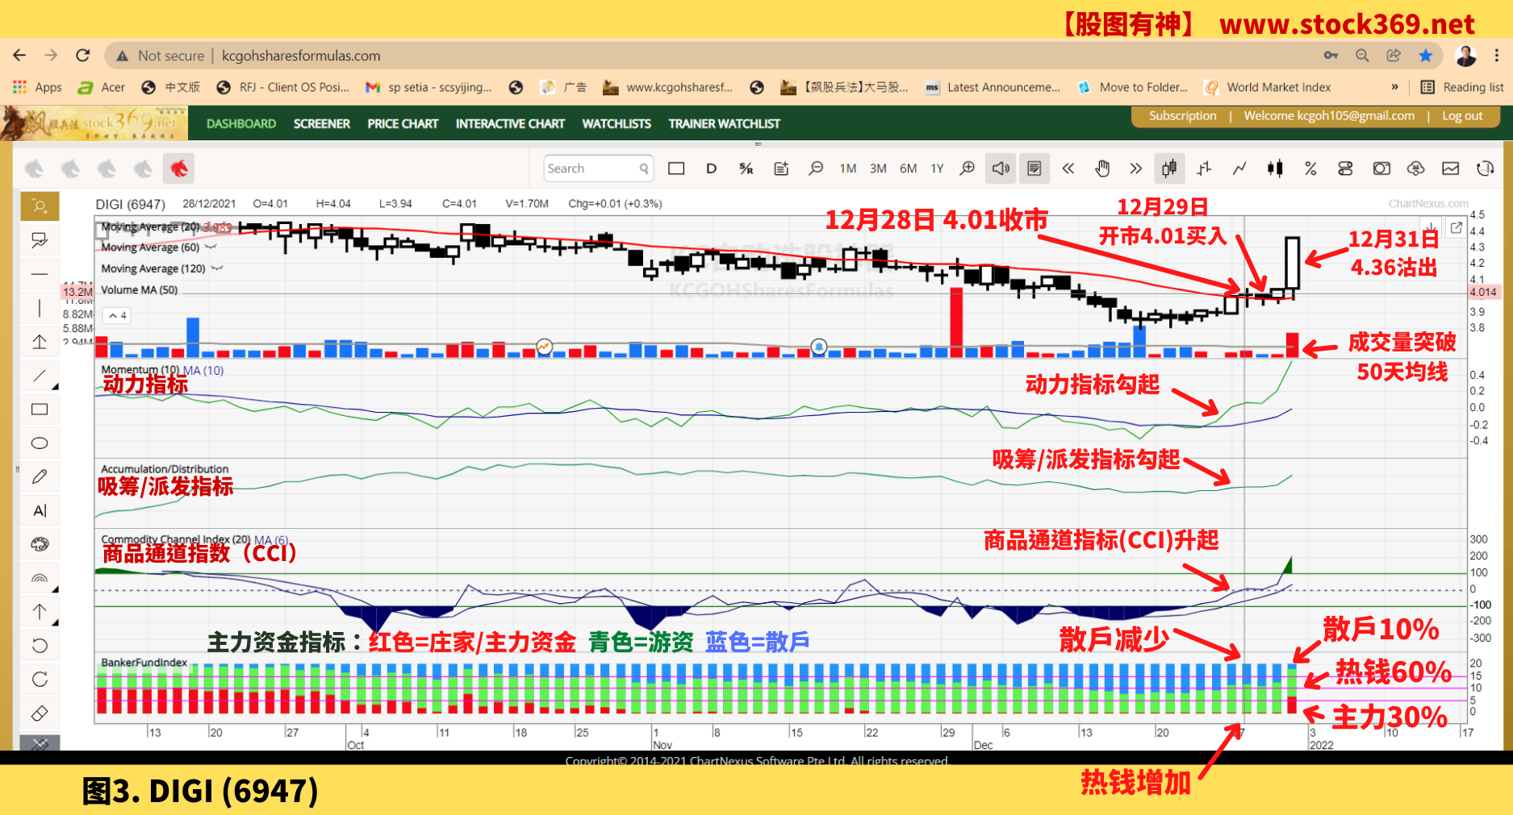Select the rectangle drawing tool in sidebar
This screenshot has height=815, width=1513.
[x=40, y=410]
